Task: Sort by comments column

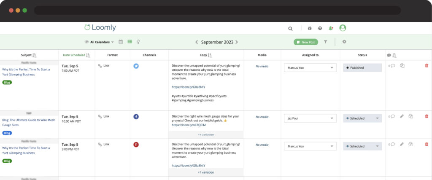Action: click(x=394, y=55)
